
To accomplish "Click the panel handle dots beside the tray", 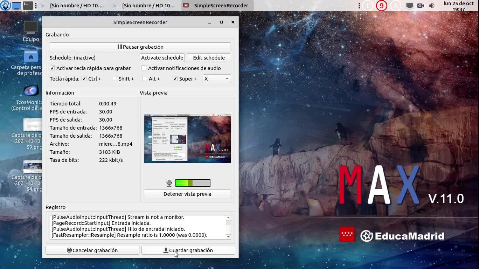I will click(x=359, y=6).
